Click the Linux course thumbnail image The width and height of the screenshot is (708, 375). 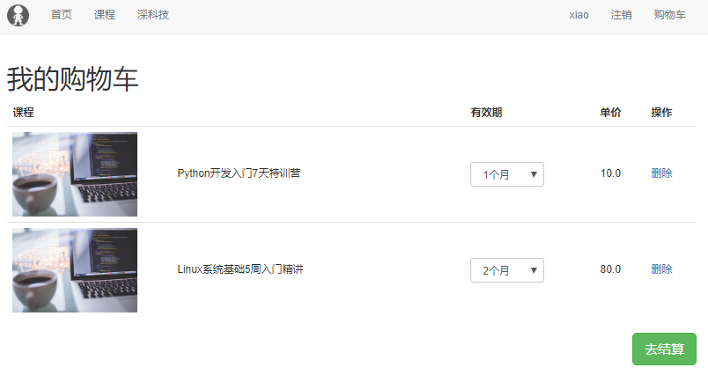75,270
